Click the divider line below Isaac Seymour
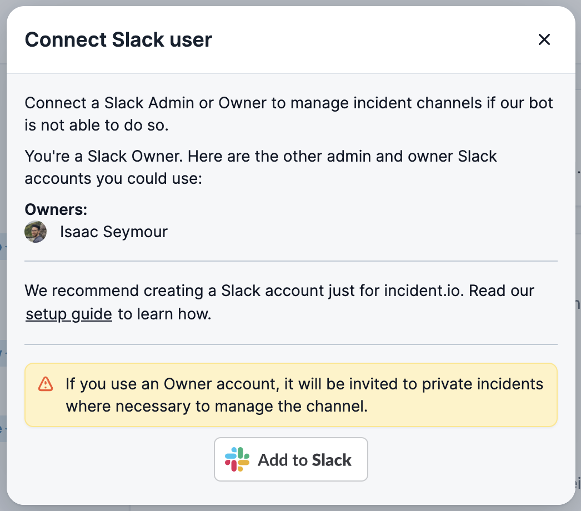Viewport: 581px width, 511px height. coord(291,260)
